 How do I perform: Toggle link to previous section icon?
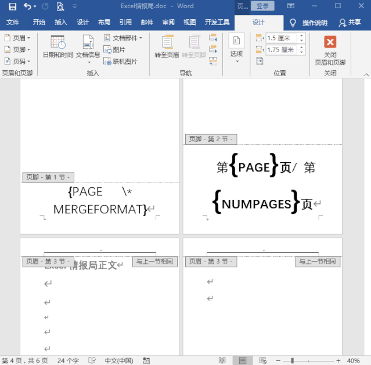212,61
